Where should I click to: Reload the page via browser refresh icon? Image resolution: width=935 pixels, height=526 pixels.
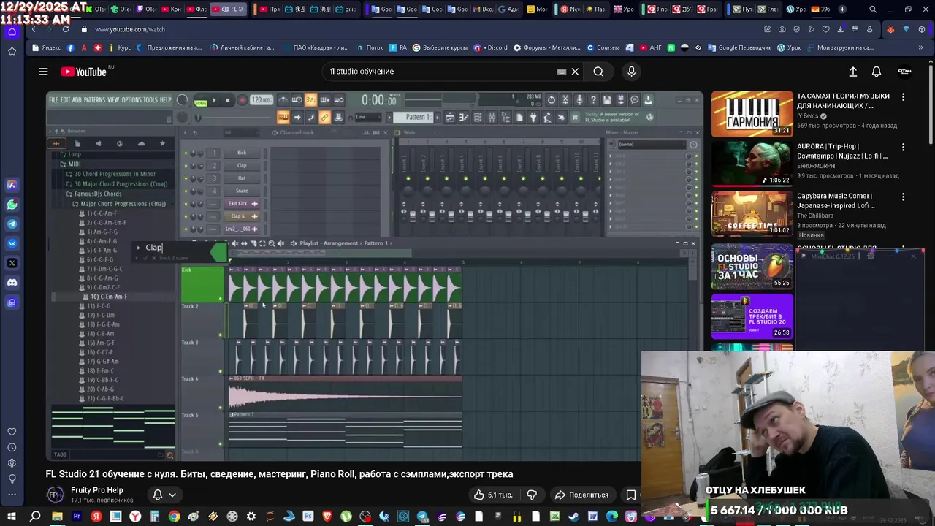coord(66,29)
